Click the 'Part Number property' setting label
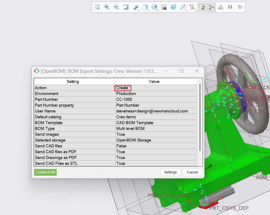 click(x=54, y=105)
